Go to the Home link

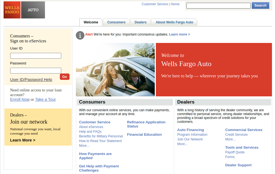click(175, 4)
